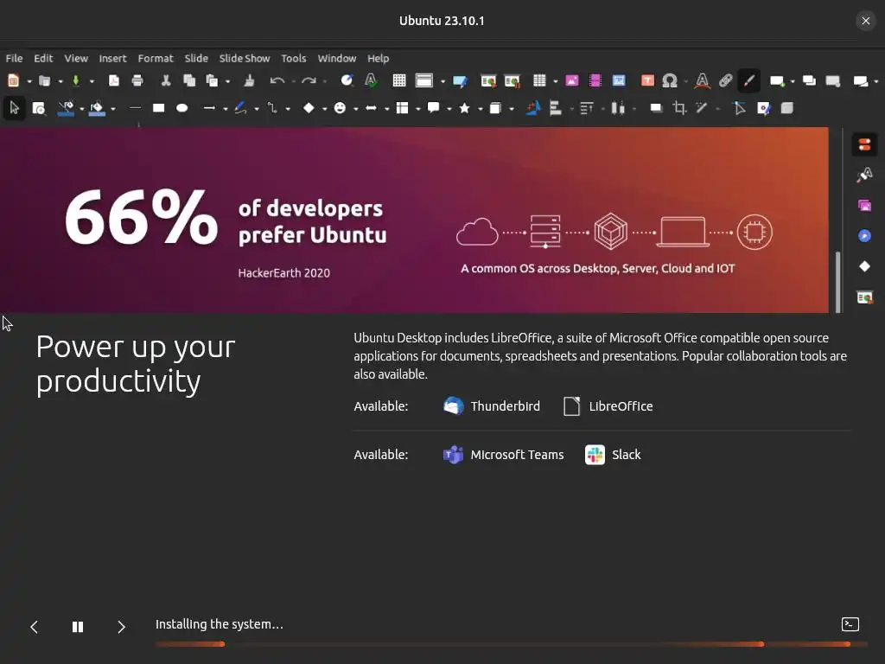Click the Insert Table icon

pyautogui.click(x=539, y=80)
